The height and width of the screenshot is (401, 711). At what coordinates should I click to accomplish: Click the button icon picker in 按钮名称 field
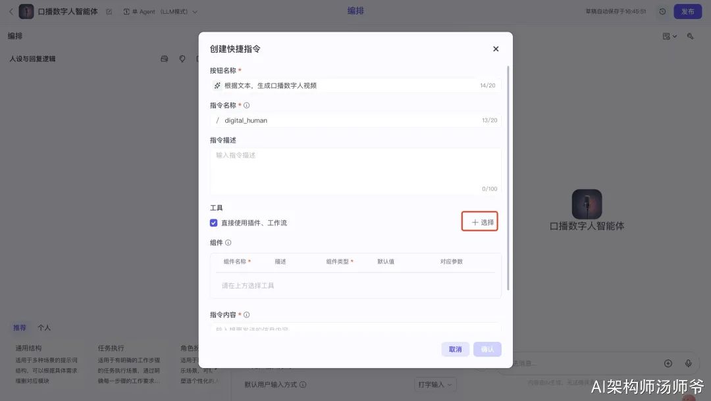[x=217, y=85]
